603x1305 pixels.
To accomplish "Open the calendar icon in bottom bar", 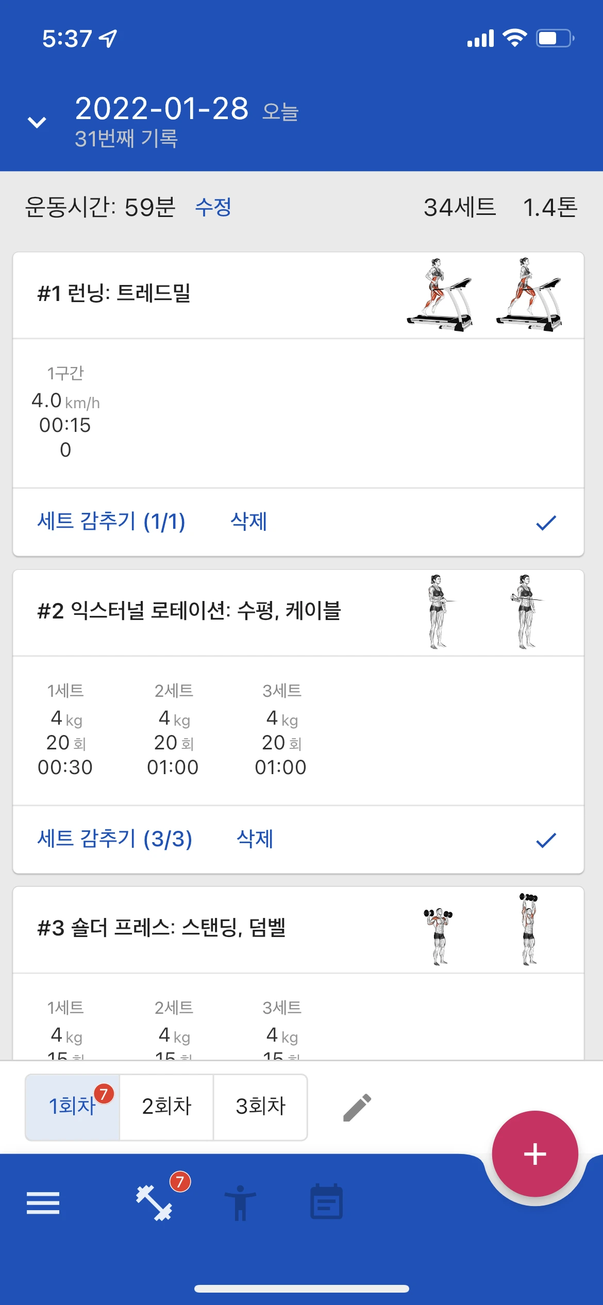I will click(x=326, y=1202).
